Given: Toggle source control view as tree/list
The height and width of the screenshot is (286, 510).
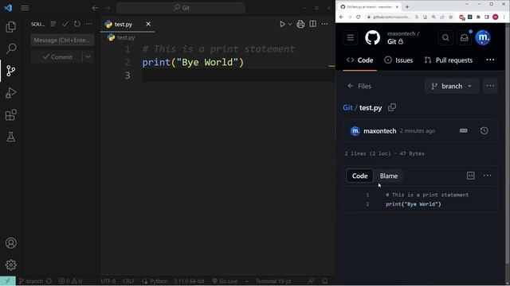Looking at the screenshot, I should [53, 24].
